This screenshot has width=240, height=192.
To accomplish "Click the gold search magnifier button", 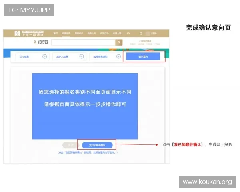I will point(119,42).
